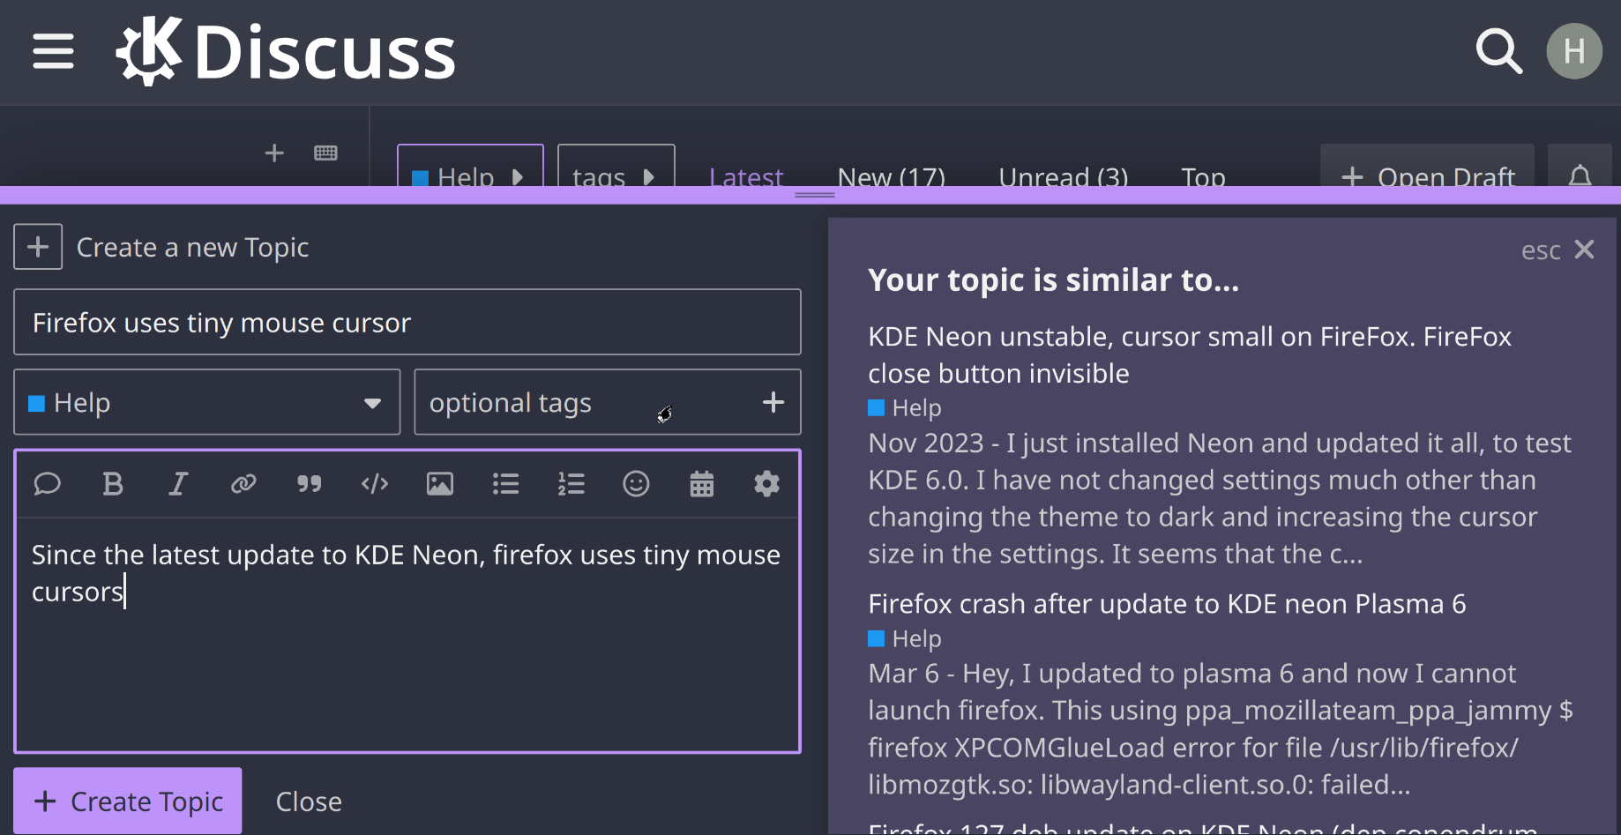This screenshot has width=1621, height=835.
Task: Open the emoji picker
Action: (x=636, y=484)
